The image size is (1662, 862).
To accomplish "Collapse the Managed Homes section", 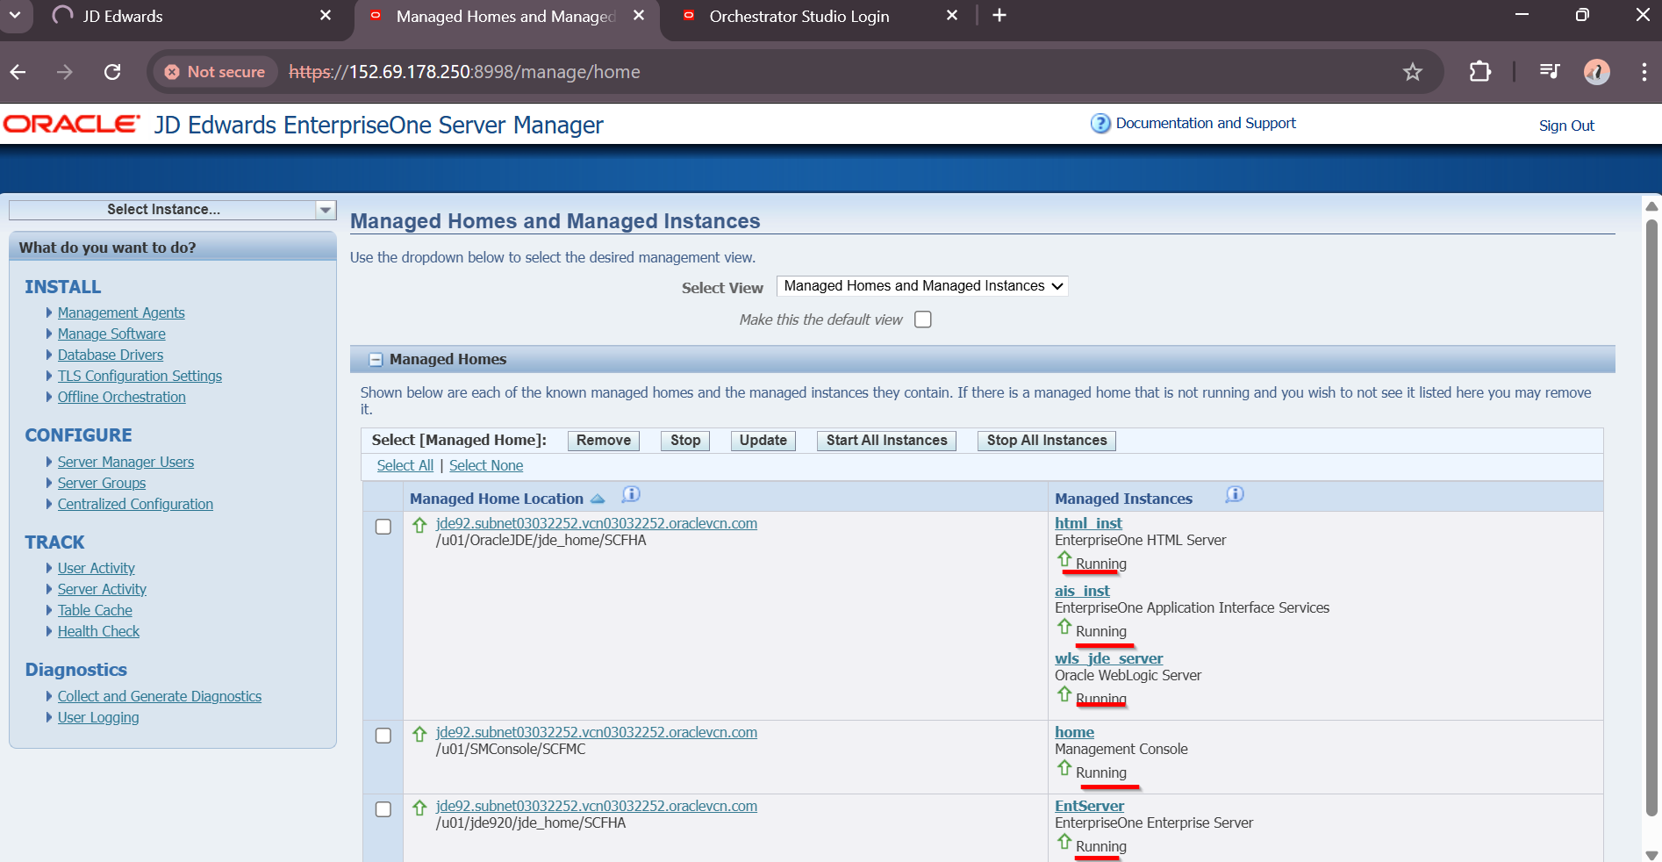I will 376,360.
